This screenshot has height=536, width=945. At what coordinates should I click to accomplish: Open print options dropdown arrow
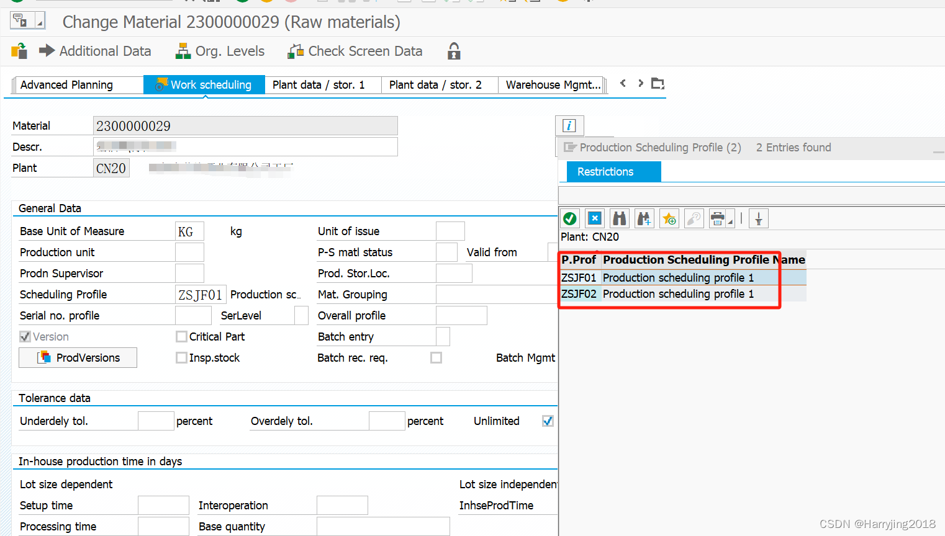click(x=731, y=220)
